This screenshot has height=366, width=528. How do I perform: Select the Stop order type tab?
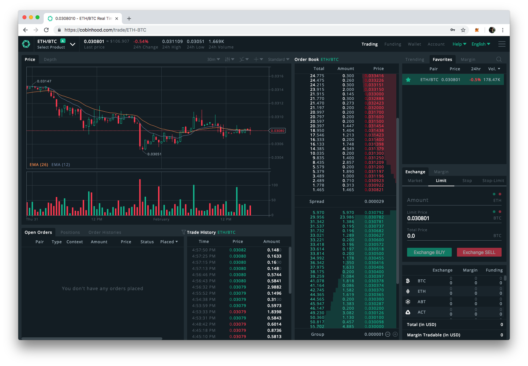(467, 180)
